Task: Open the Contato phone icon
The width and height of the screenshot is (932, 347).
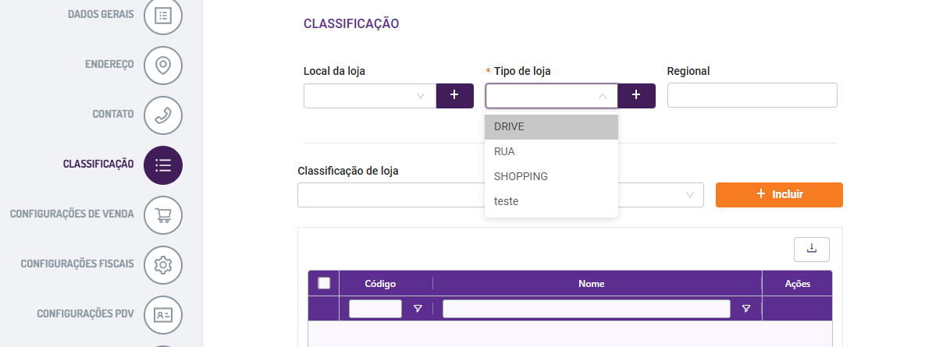Action: 163,115
